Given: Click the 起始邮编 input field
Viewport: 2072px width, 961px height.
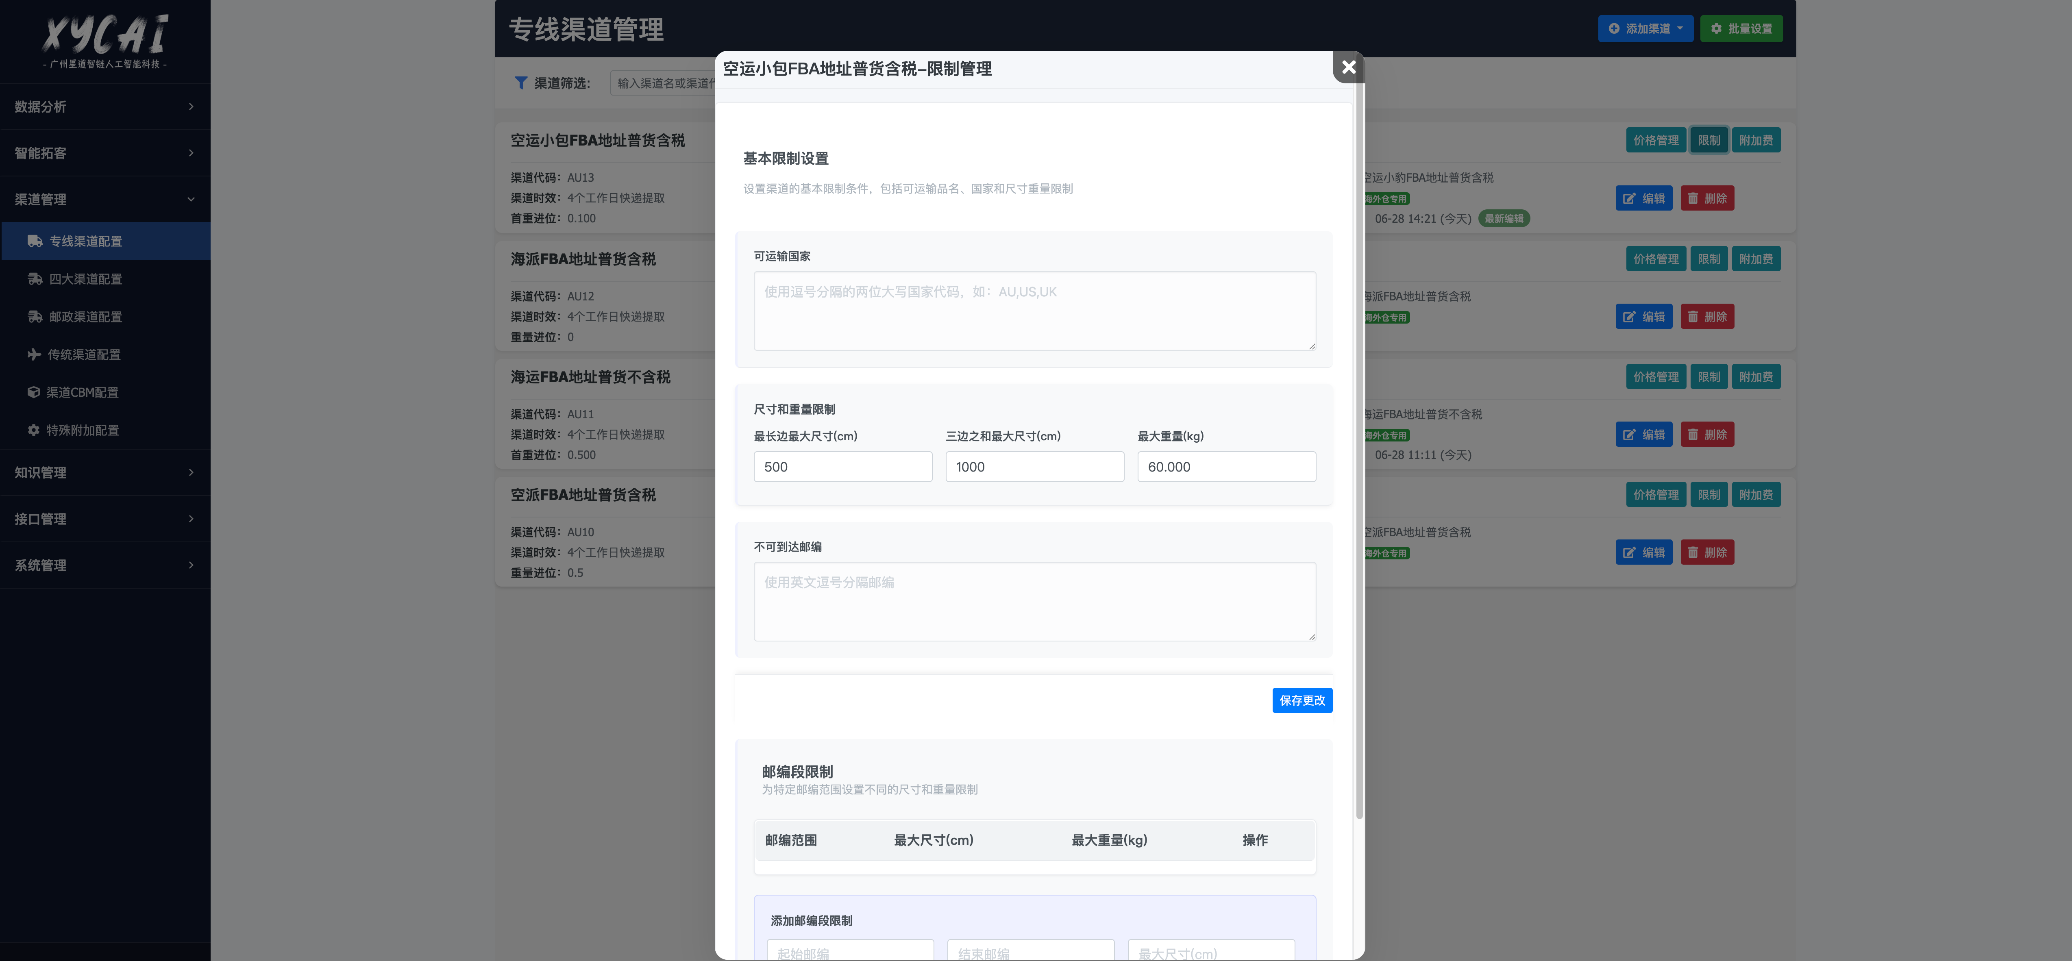Looking at the screenshot, I should coord(850,950).
